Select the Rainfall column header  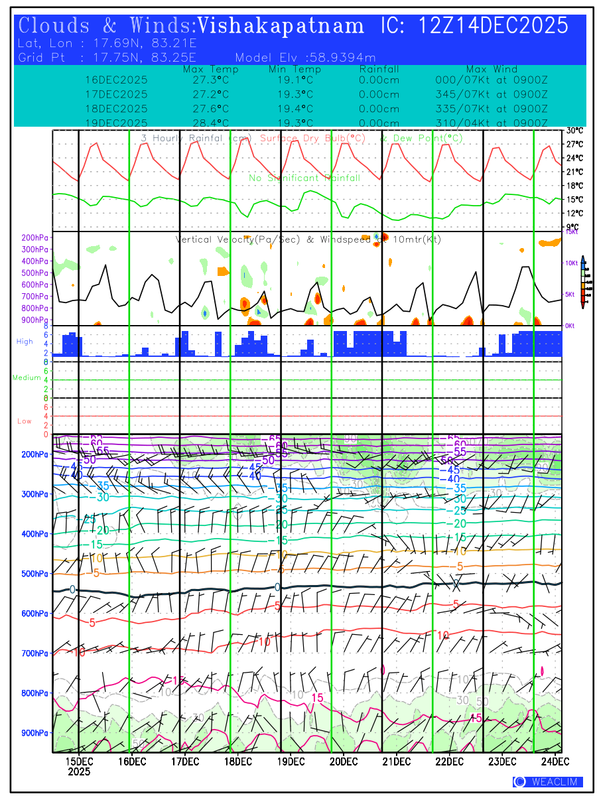(x=379, y=70)
